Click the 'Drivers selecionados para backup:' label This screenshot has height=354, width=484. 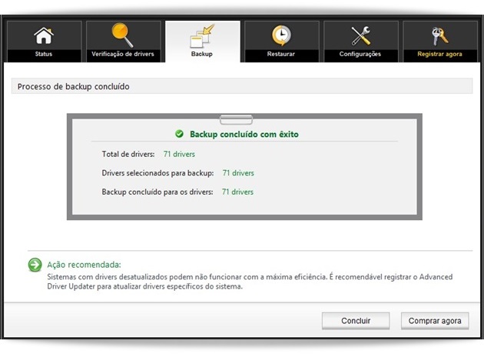pyautogui.click(x=157, y=173)
